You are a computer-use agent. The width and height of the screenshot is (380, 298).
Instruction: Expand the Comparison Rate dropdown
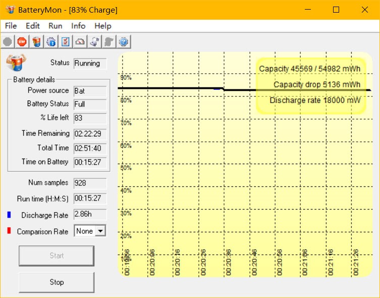[x=100, y=231]
